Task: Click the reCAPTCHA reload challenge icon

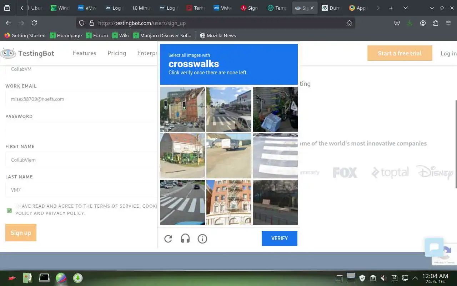Action: click(168, 238)
